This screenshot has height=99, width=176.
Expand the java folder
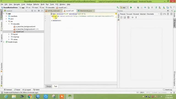click(x=6, y=19)
